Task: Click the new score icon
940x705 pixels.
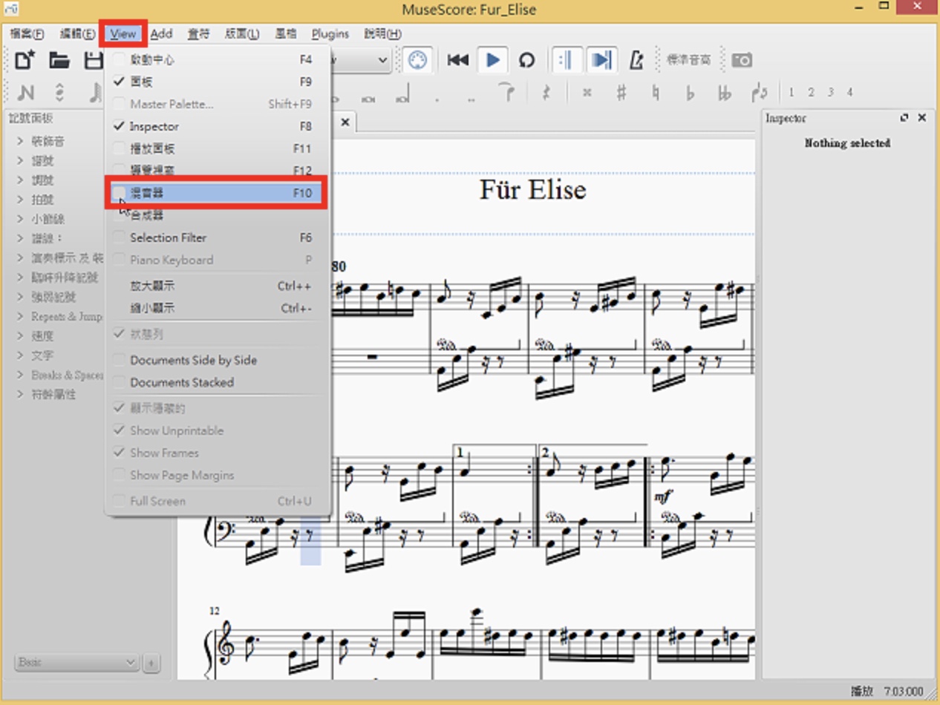Action: tap(25, 60)
